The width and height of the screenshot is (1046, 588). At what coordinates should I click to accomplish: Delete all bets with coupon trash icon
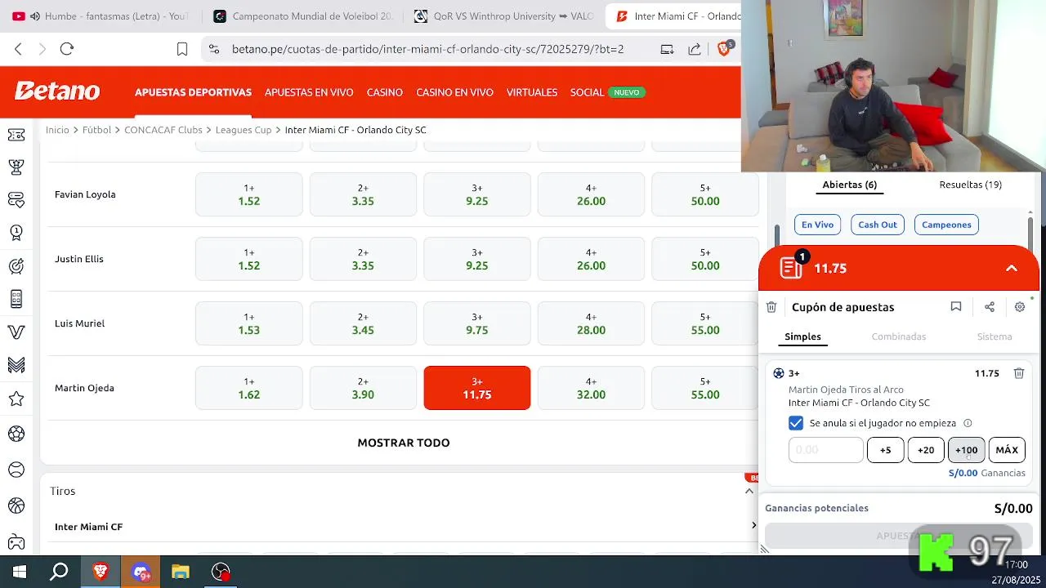771,307
